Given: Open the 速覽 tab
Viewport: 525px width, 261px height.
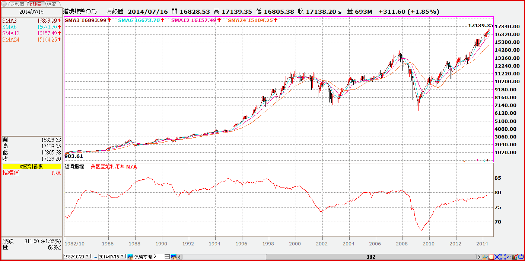Looking at the screenshot, I should click(x=52, y=4).
